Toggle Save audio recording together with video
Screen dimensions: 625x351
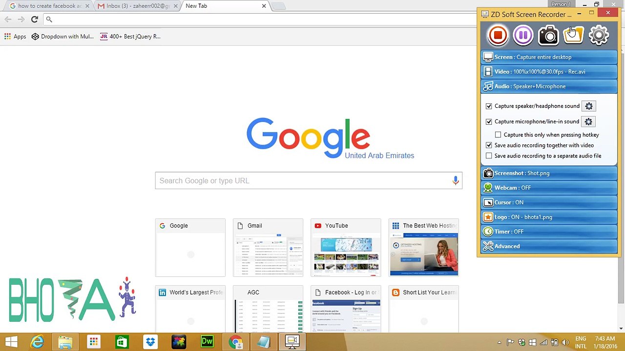[489, 145]
